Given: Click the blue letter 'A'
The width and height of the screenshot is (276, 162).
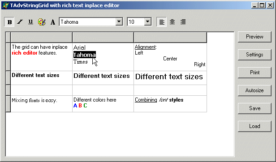Looking at the screenshot, I should (75, 106).
